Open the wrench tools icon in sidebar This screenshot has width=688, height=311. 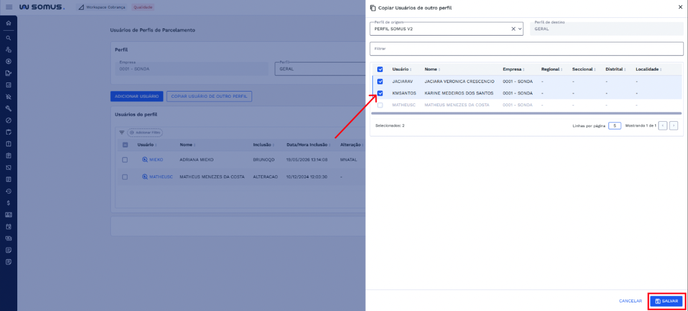[x=9, y=108]
